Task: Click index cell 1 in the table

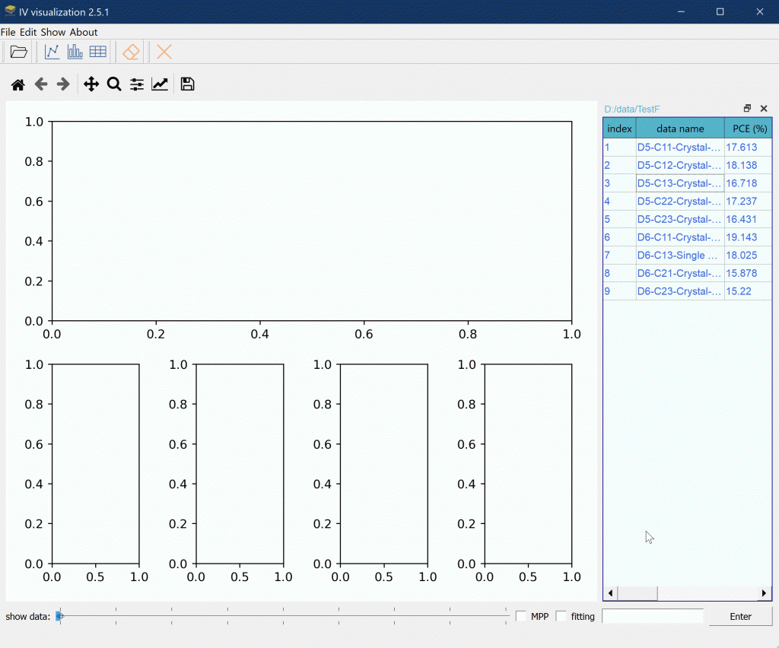Action: point(619,148)
